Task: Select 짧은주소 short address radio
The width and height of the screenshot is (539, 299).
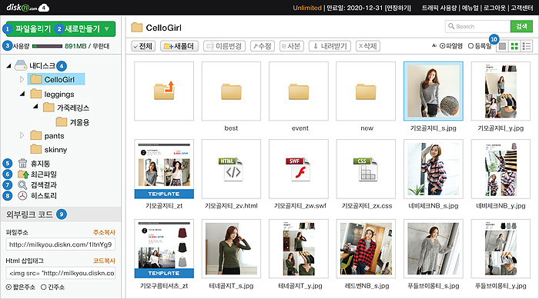Action: [x=8, y=287]
